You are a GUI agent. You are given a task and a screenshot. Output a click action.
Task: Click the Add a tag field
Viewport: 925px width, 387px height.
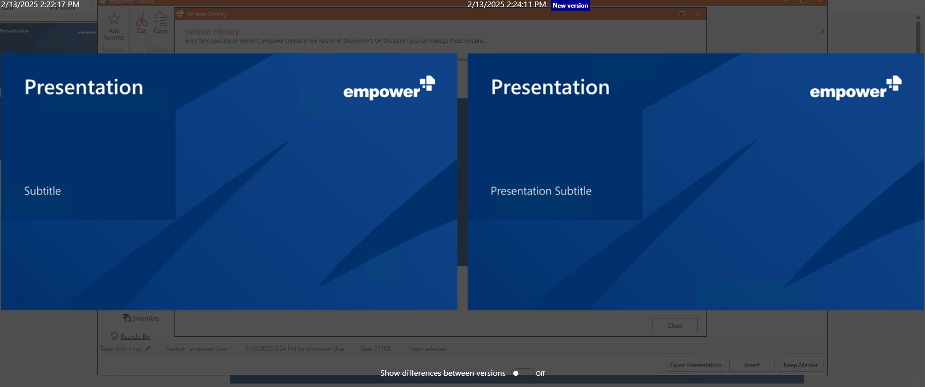tap(129, 349)
